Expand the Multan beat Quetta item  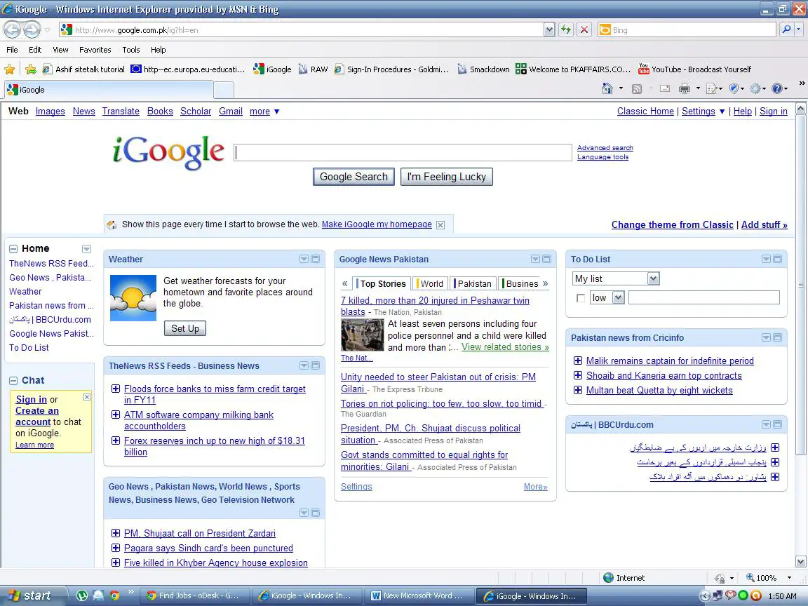[x=578, y=390]
